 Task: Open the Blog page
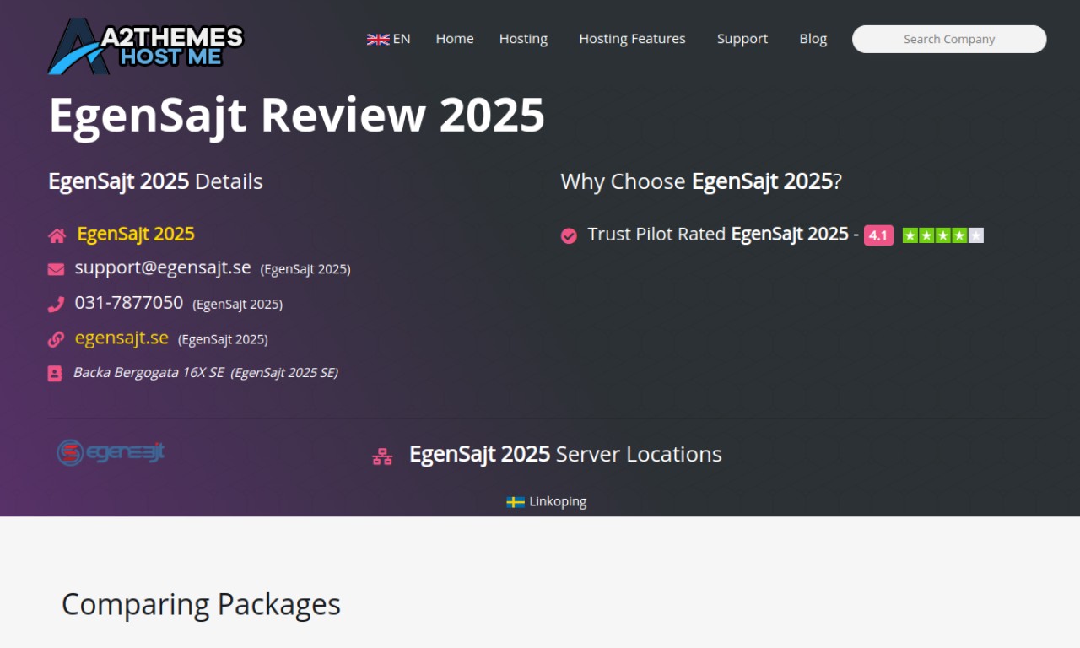[813, 39]
